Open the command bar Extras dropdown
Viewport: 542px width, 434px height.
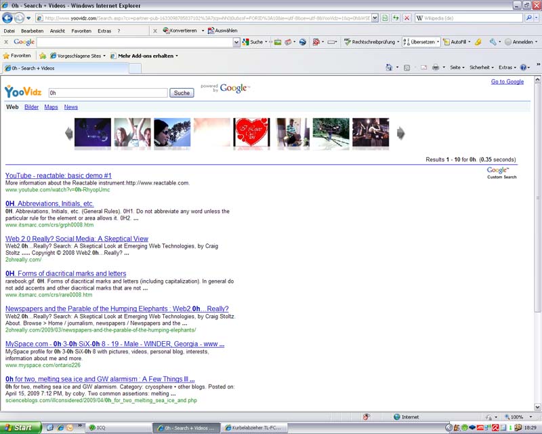click(507, 68)
